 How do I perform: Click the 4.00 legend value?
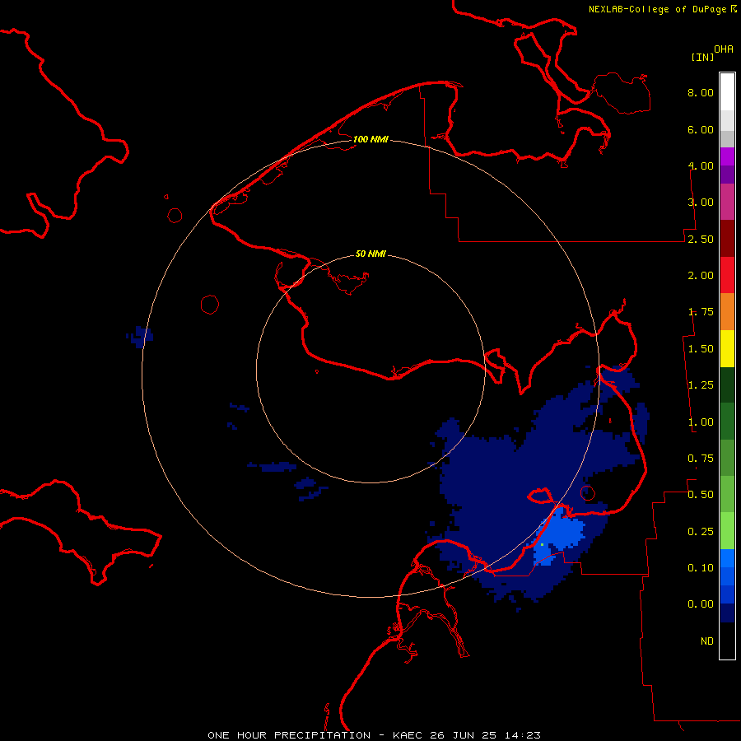coord(701,165)
